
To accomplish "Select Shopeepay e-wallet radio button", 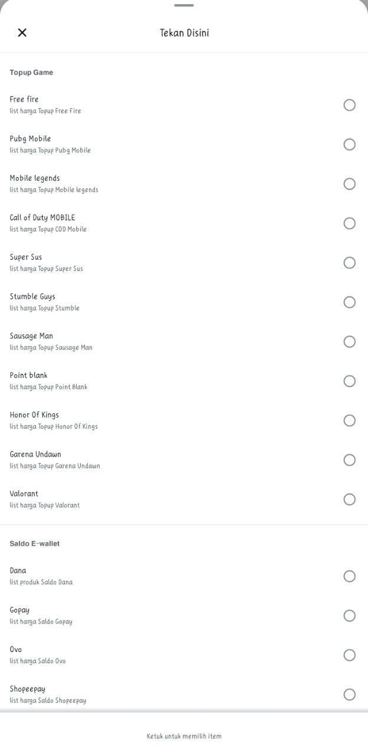I will coord(349,695).
